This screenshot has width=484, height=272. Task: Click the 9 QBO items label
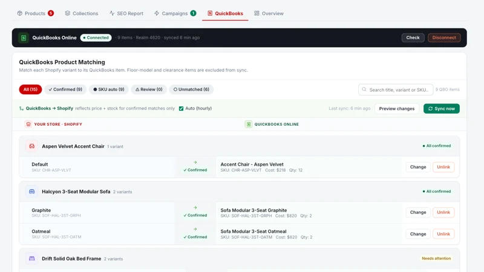coord(447,89)
